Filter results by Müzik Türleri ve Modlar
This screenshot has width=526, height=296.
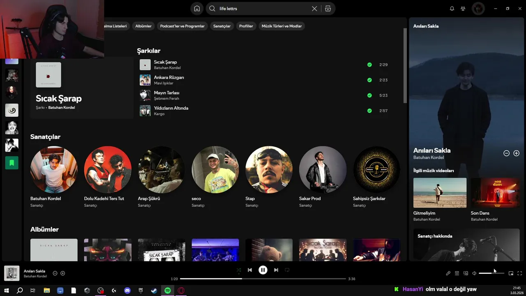point(281,26)
